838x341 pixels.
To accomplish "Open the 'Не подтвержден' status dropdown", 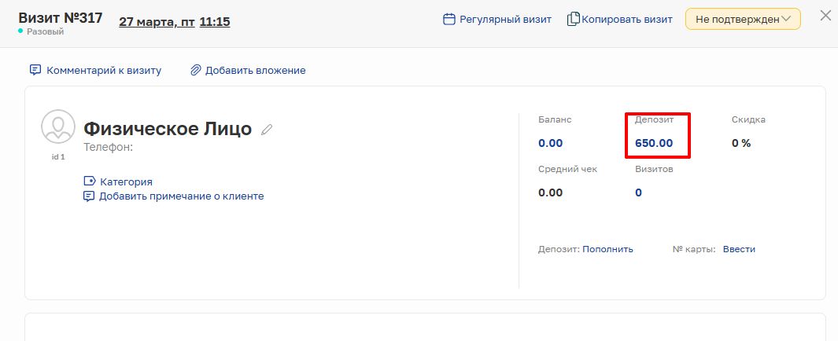I will point(743,19).
